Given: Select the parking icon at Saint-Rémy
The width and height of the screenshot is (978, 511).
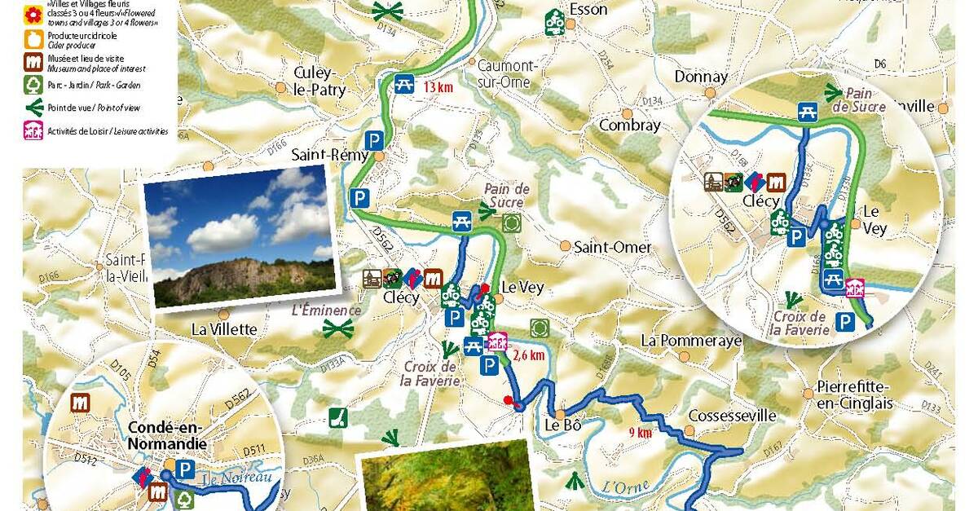Looking at the screenshot, I should click(373, 139).
